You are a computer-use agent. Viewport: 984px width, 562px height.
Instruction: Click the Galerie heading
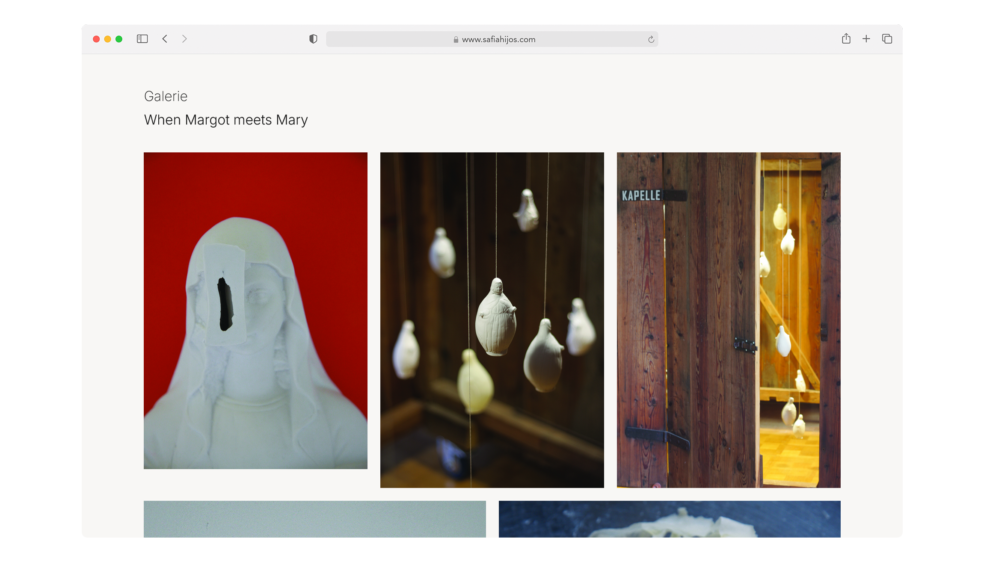click(166, 96)
